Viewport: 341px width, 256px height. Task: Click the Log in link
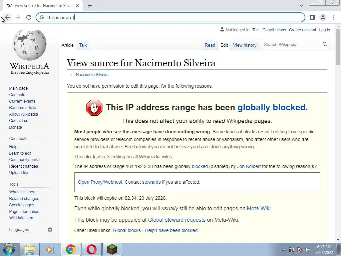324,30
